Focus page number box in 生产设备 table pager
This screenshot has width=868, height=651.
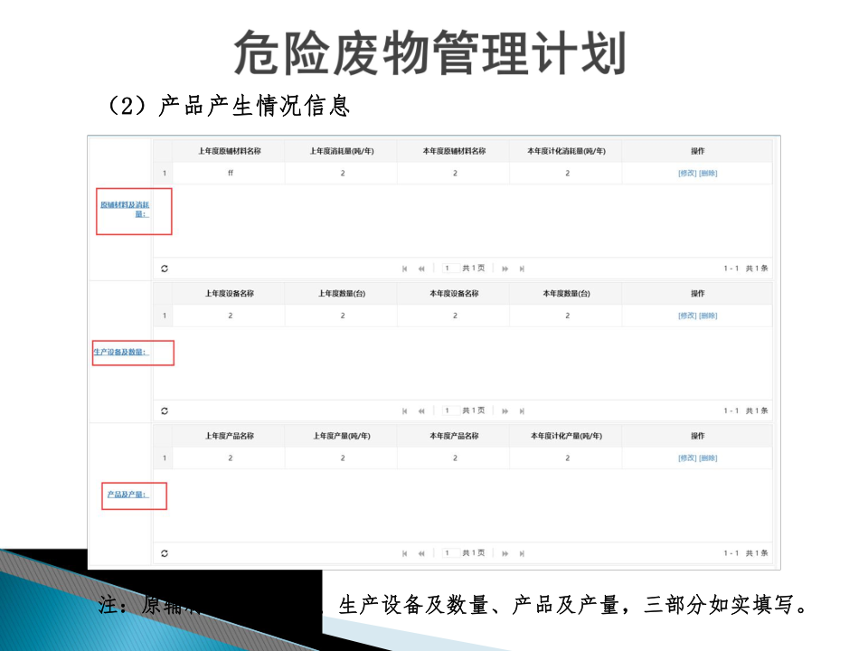(451, 410)
